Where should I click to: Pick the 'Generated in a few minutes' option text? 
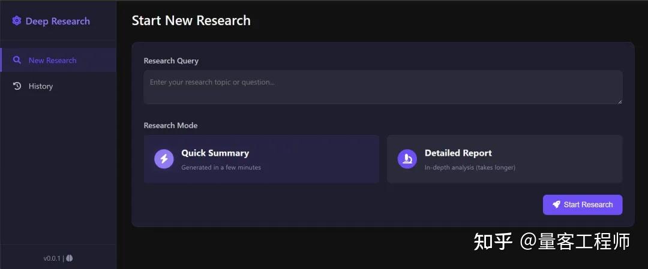click(221, 168)
